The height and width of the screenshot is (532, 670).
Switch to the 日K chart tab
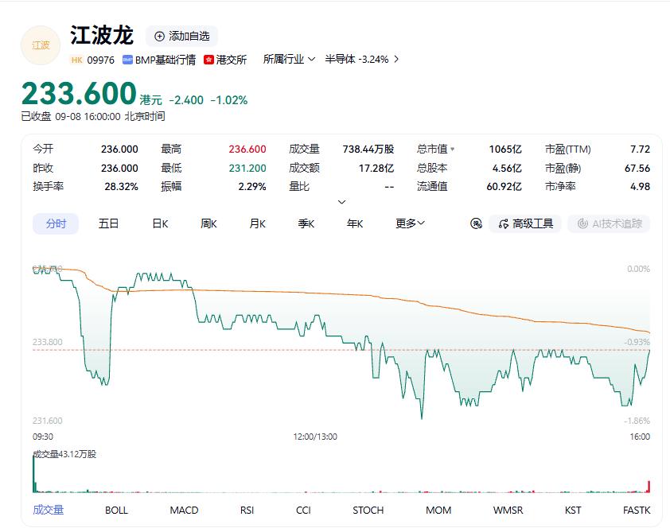click(x=160, y=223)
